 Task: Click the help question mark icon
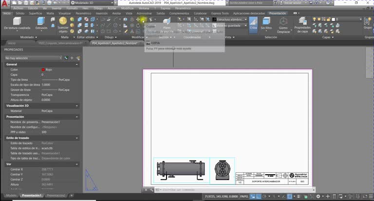328,3
